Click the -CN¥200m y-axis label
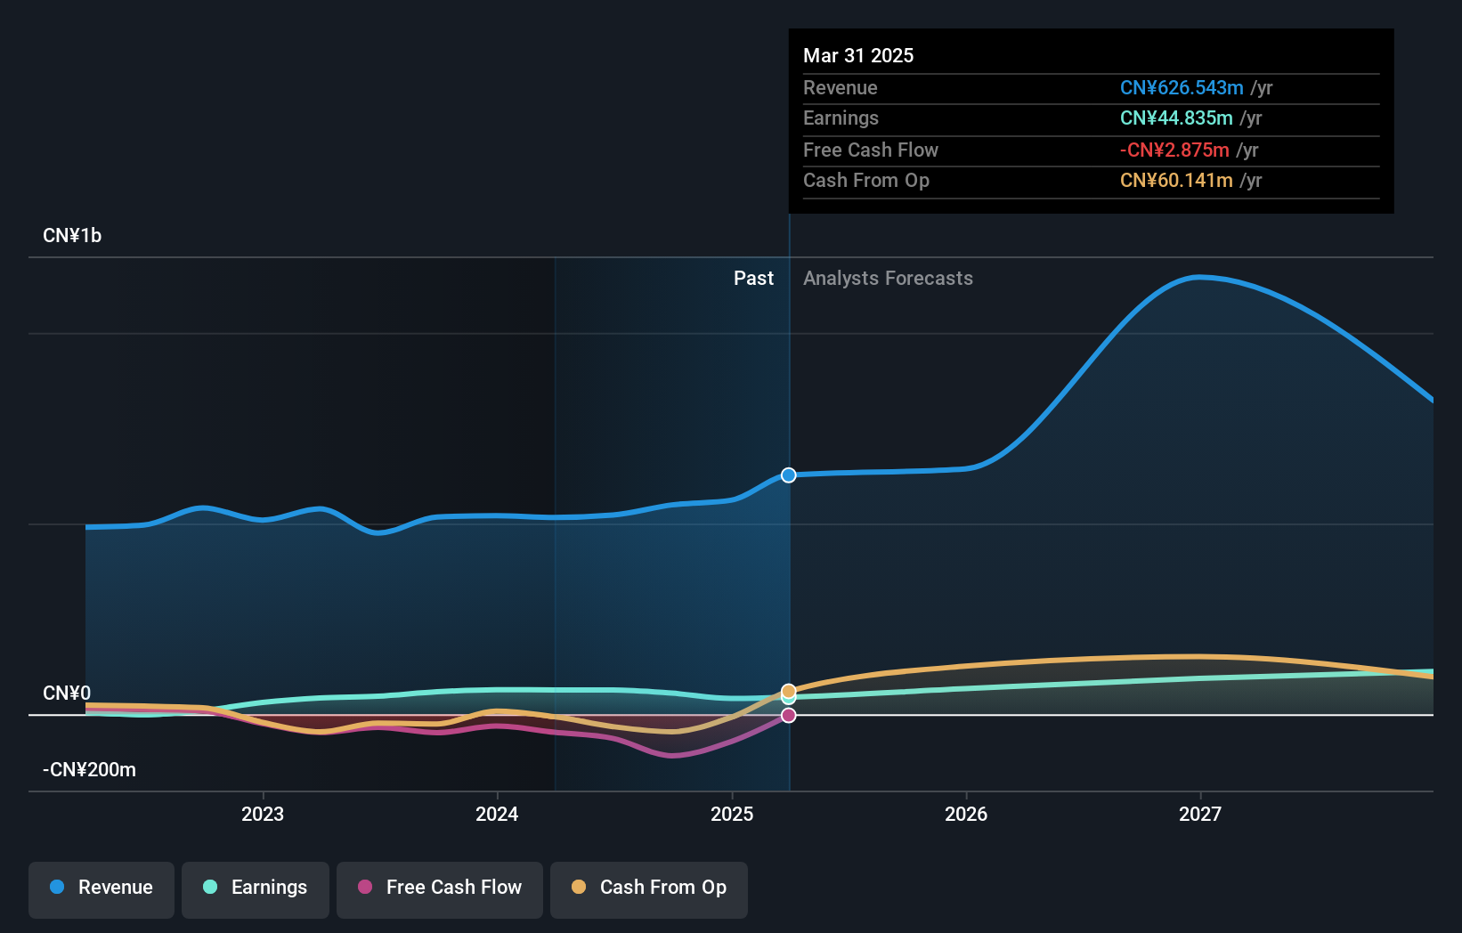The height and width of the screenshot is (933, 1462). tap(89, 770)
